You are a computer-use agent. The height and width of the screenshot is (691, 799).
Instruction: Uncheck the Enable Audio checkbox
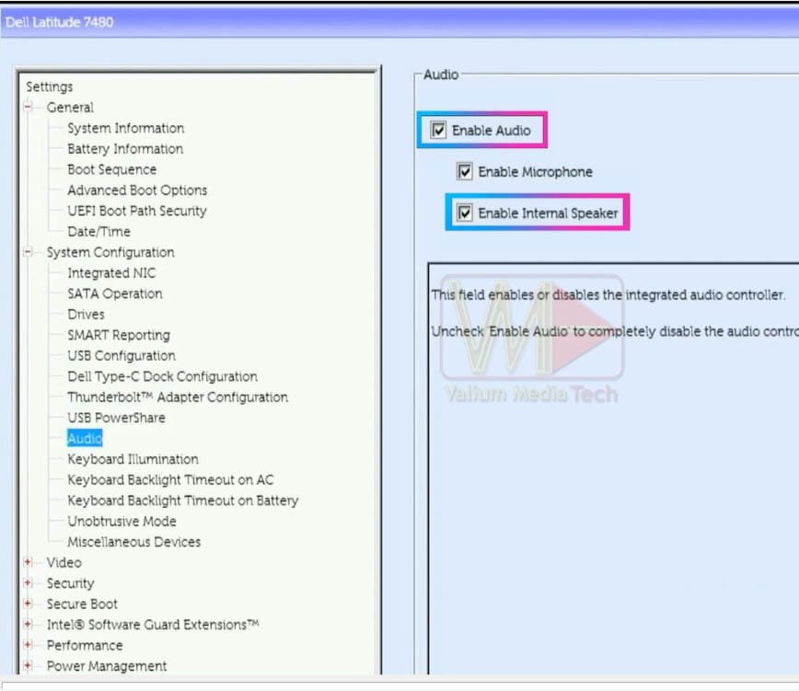pos(438,131)
